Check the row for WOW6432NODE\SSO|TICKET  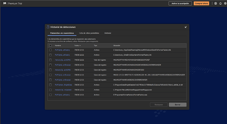click(50, 60)
